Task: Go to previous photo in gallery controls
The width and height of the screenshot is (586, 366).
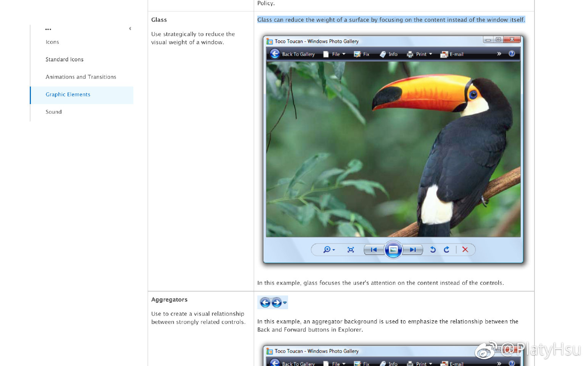Action: tap(373, 250)
